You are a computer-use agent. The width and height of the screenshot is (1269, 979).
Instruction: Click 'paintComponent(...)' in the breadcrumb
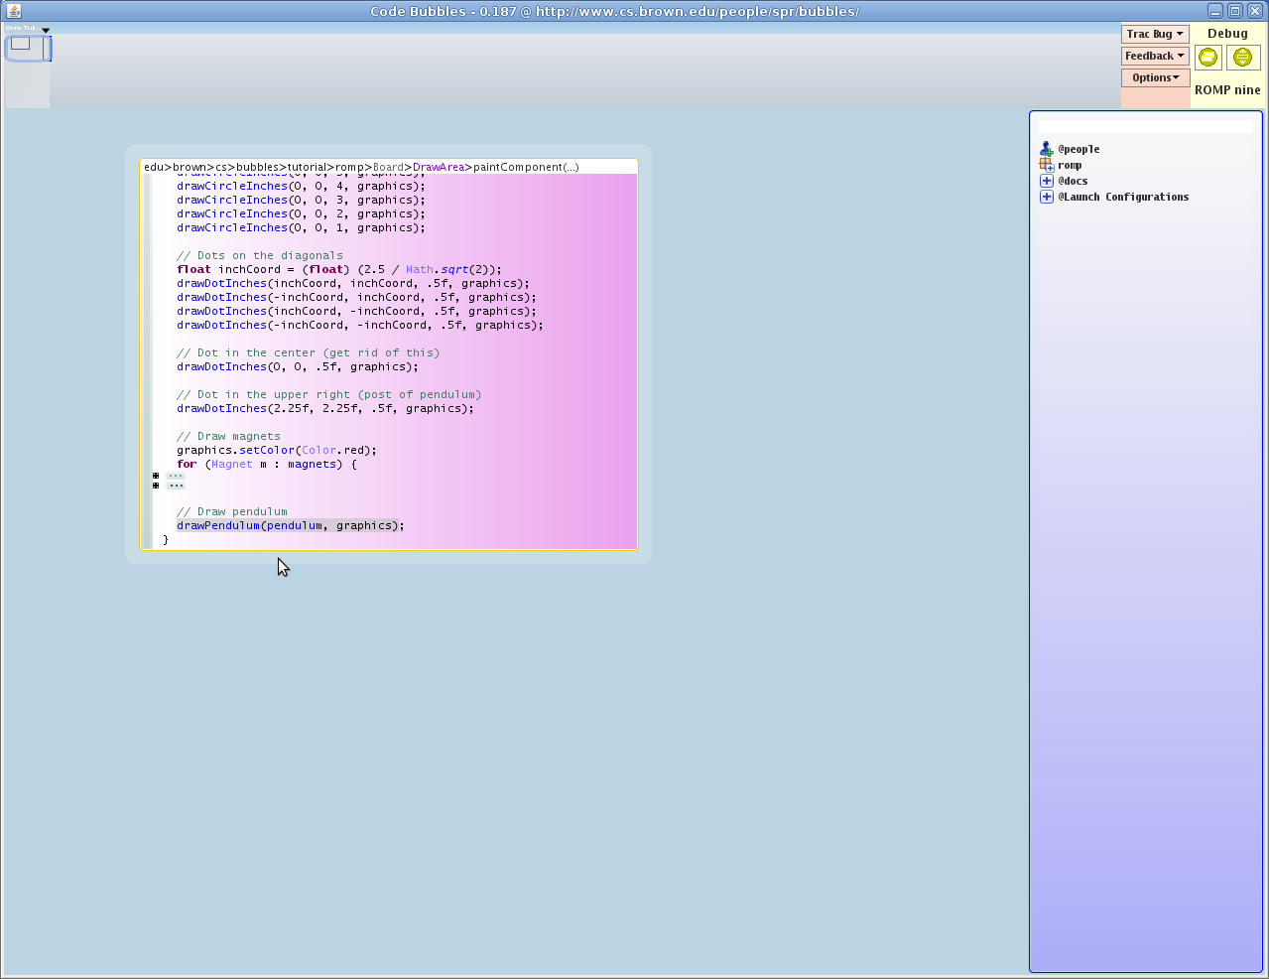click(x=526, y=167)
